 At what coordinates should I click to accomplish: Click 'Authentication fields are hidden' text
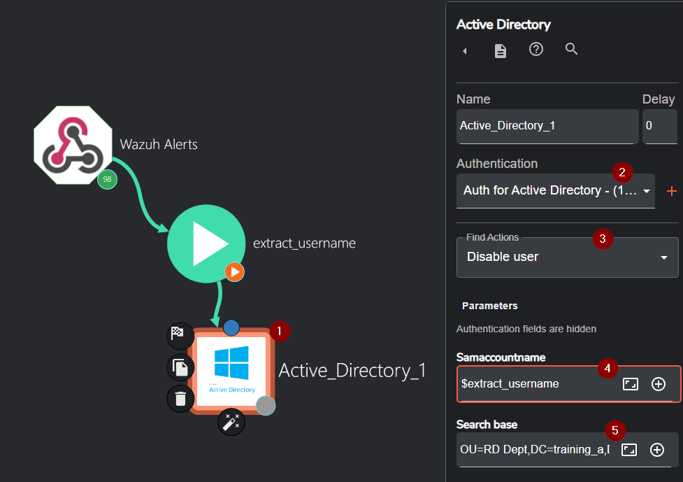click(x=526, y=329)
